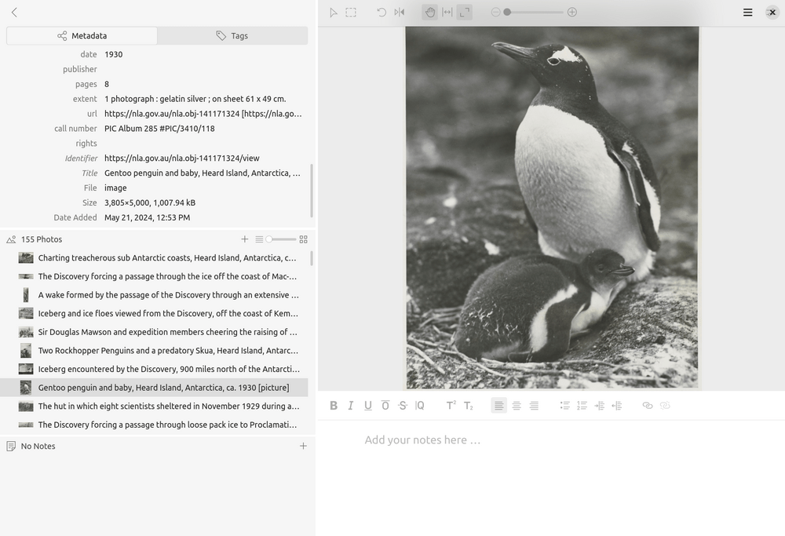Viewport: 785px width, 536px height.
Task: Edit the date field value 1930
Action: 114,55
